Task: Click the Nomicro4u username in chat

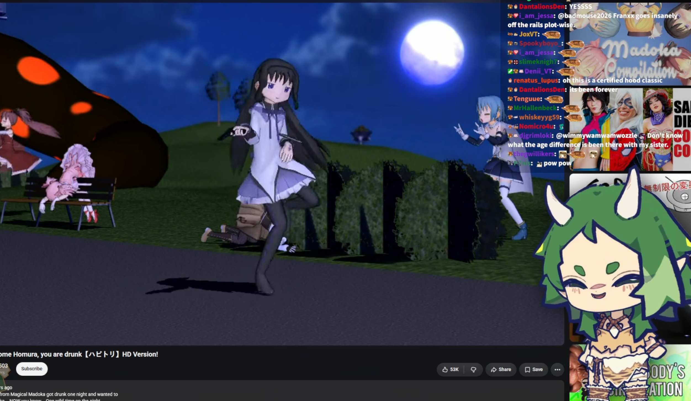Action: pyautogui.click(x=536, y=127)
